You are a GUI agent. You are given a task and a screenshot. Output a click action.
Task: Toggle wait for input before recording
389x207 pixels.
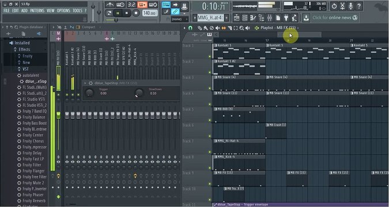pyautogui.click(x=120, y=5)
